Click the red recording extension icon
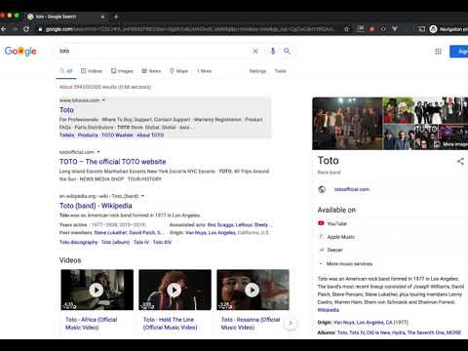The image size is (468, 351). 372,29
